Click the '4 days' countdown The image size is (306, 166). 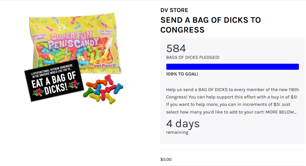click(183, 124)
